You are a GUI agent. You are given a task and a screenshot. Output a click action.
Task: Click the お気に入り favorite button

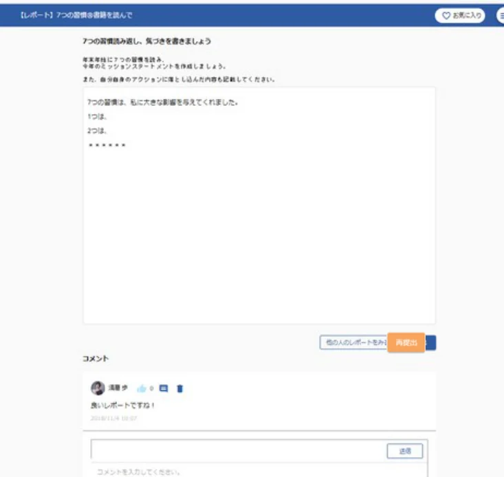(x=459, y=15)
